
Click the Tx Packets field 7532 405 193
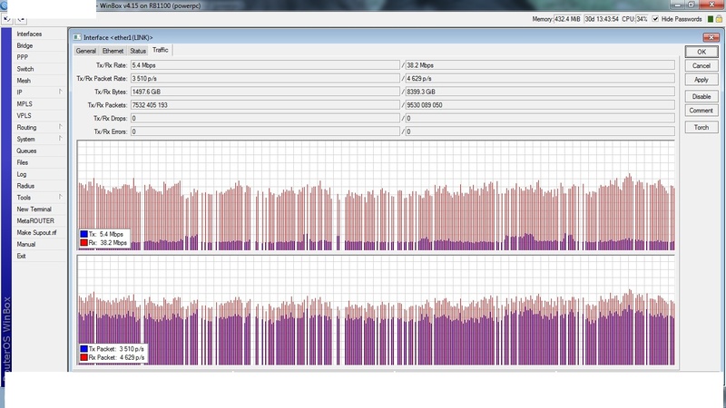(265, 105)
